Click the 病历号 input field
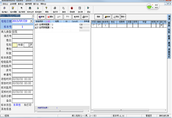The height and width of the screenshot is (118, 172). [x=22, y=36]
